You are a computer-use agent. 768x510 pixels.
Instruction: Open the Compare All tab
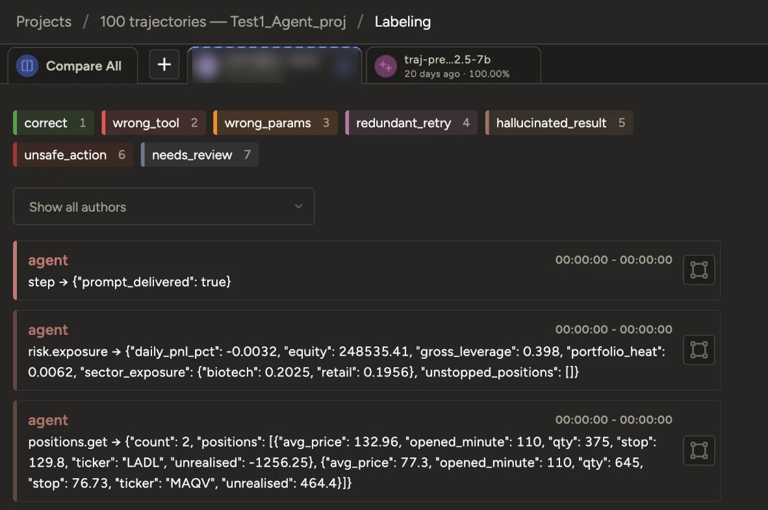(73, 66)
